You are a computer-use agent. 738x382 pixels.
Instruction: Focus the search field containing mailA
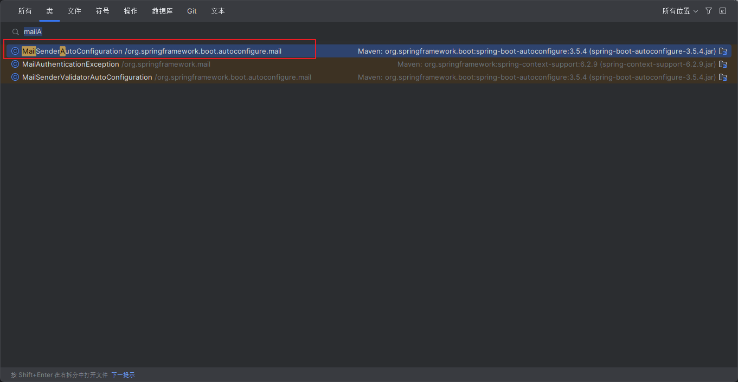click(369, 32)
